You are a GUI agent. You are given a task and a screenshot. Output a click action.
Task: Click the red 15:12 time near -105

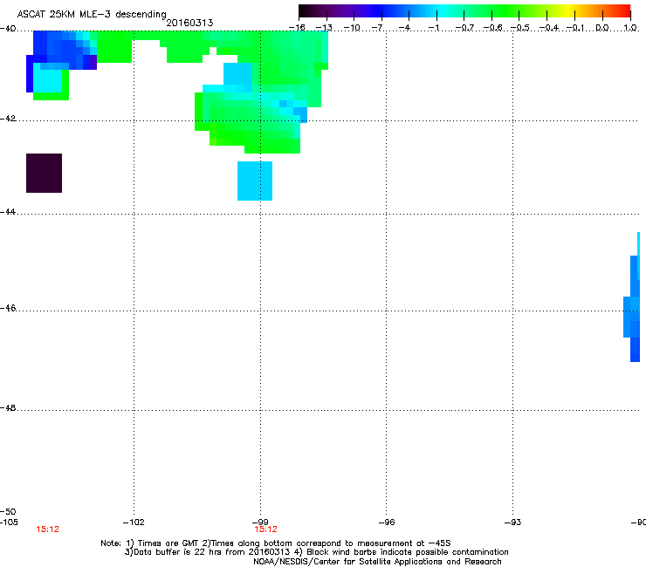point(47,529)
